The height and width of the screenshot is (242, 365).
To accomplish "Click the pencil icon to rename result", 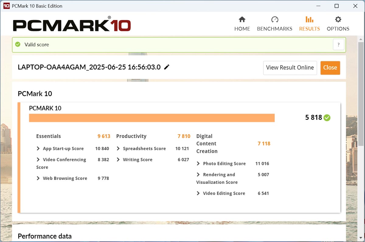I will click(167, 67).
